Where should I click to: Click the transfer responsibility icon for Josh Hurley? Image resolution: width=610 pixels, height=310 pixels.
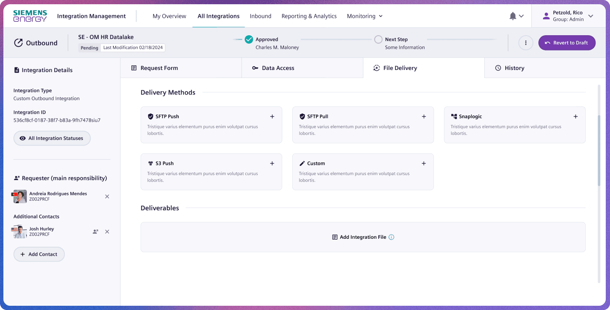tap(95, 232)
